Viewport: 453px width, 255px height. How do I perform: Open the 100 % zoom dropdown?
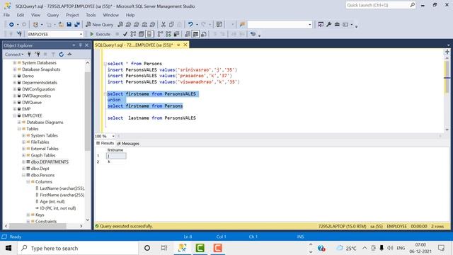coord(113,136)
